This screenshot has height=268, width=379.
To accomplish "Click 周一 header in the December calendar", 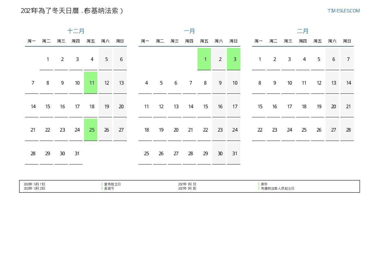I will 31,41.
